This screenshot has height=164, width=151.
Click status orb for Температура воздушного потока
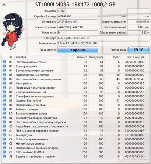click(4, 118)
